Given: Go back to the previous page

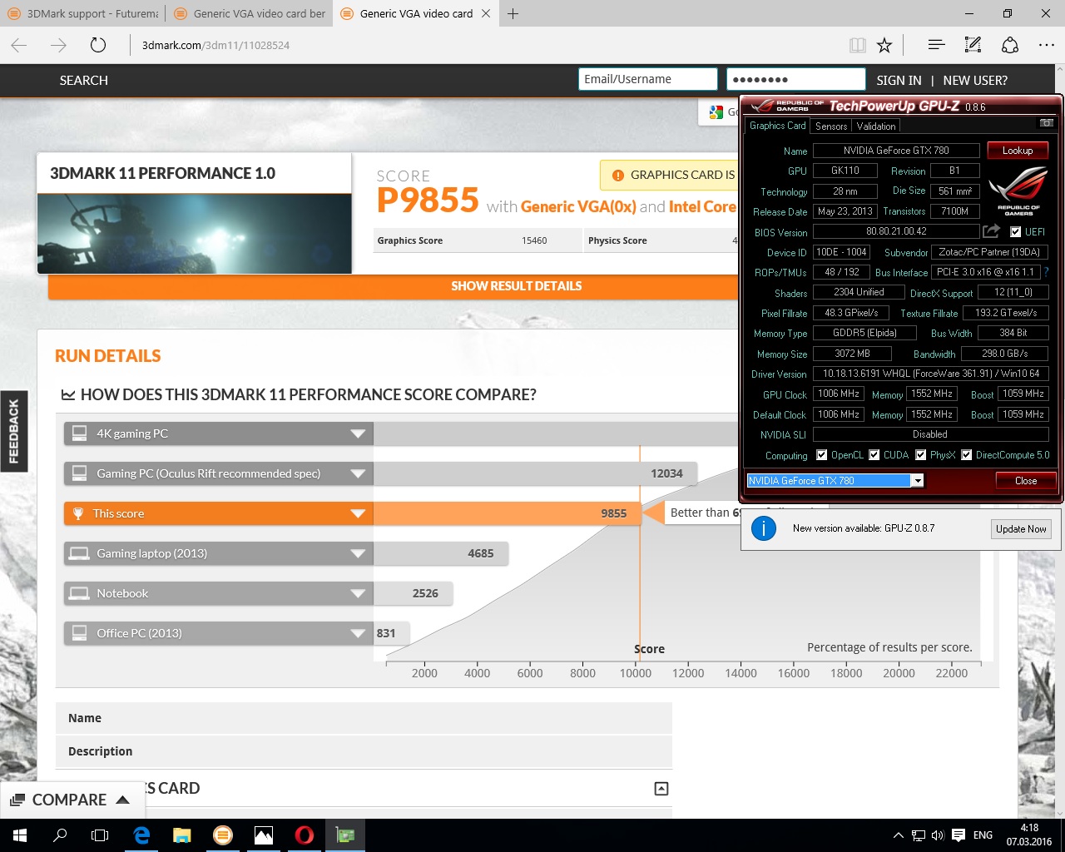Looking at the screenshot, I should [19, 45].
